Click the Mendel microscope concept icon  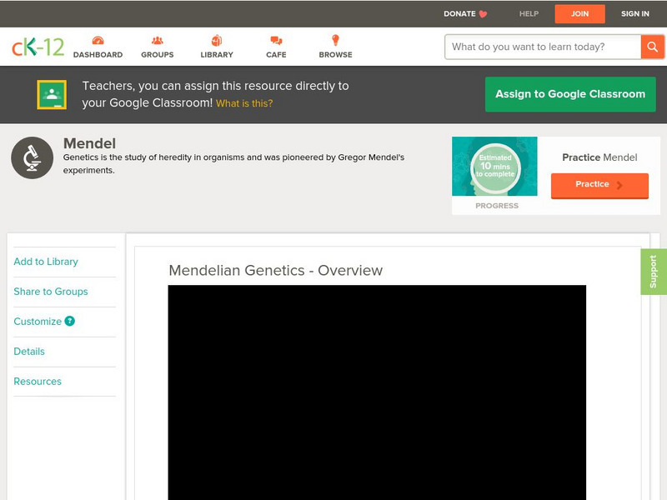31,157
